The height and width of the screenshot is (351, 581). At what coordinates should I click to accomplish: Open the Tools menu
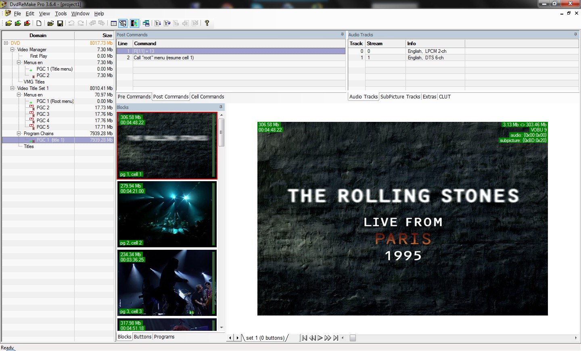61,13
